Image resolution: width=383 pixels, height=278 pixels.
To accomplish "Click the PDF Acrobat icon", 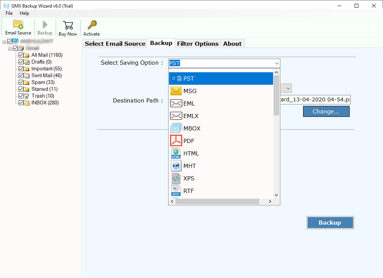I will (x=176, y=141).
